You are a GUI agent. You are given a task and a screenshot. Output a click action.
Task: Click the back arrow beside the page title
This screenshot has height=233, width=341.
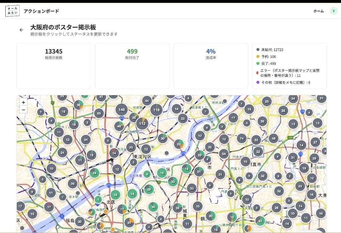(x=21, y=30)
